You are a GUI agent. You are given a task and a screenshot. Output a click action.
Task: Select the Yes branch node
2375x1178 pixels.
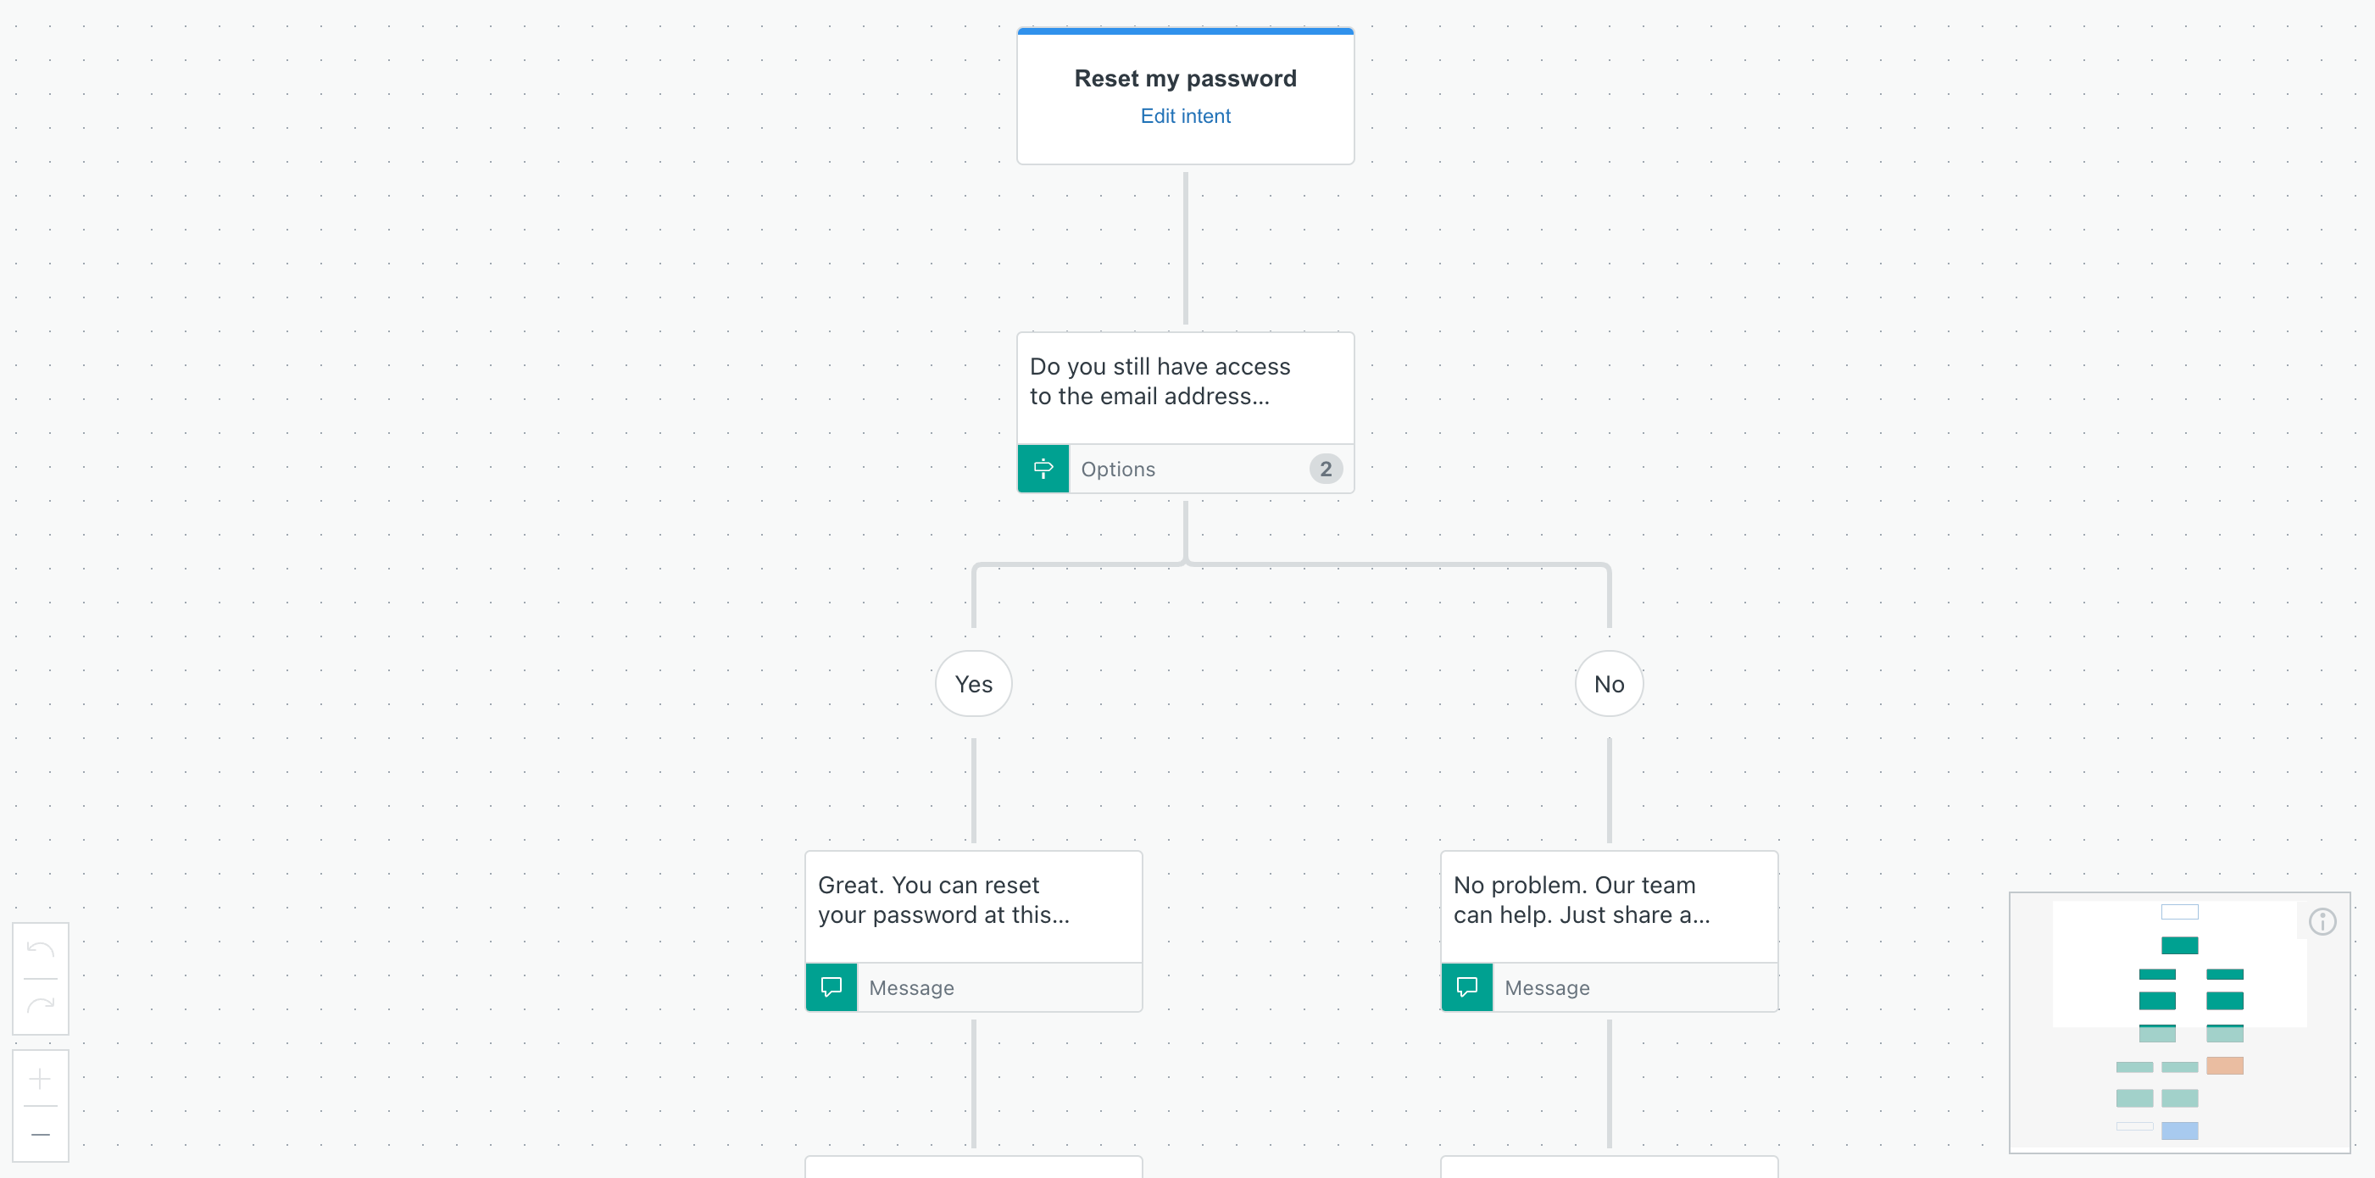pos(973,683)
